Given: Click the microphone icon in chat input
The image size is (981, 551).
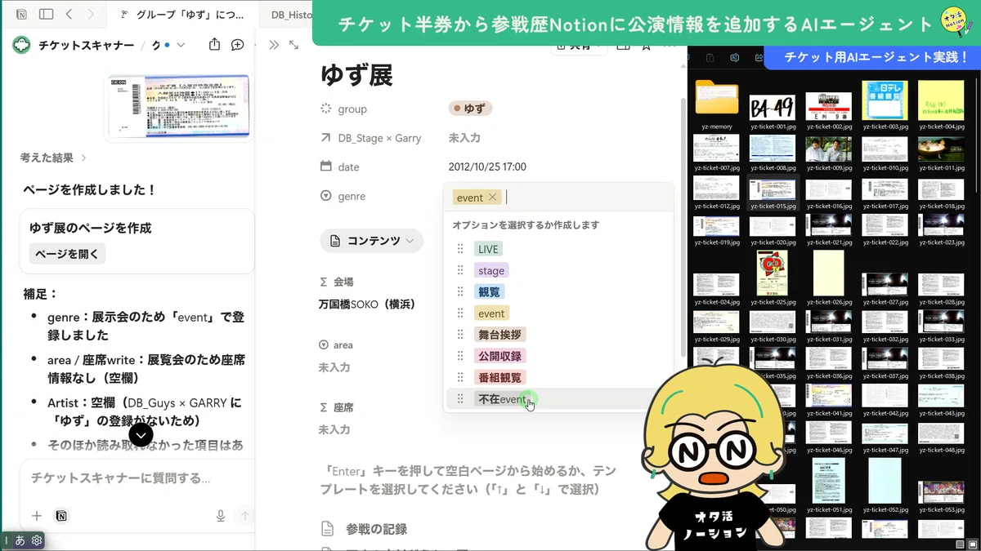Looking at the screenshot, I should pyautogui.click(x=221, y=516).
